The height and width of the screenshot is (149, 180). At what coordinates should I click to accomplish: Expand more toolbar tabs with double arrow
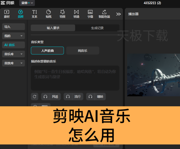(x=118, y=14)
